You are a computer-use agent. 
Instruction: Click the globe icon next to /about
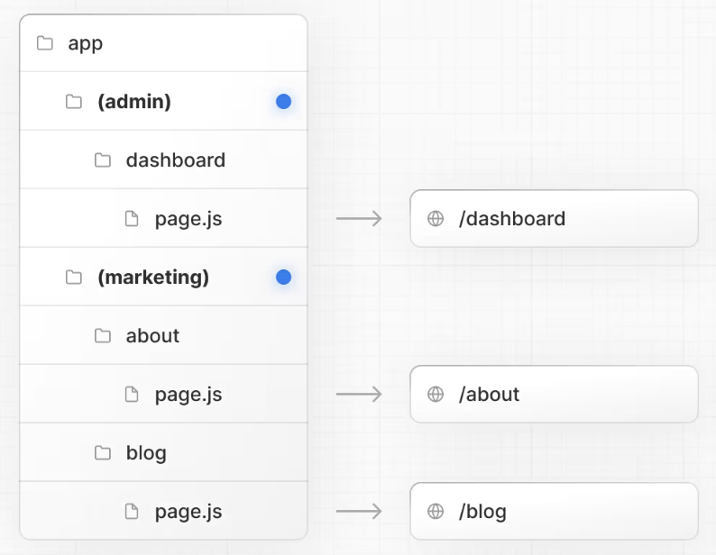[x=436, y=395]
